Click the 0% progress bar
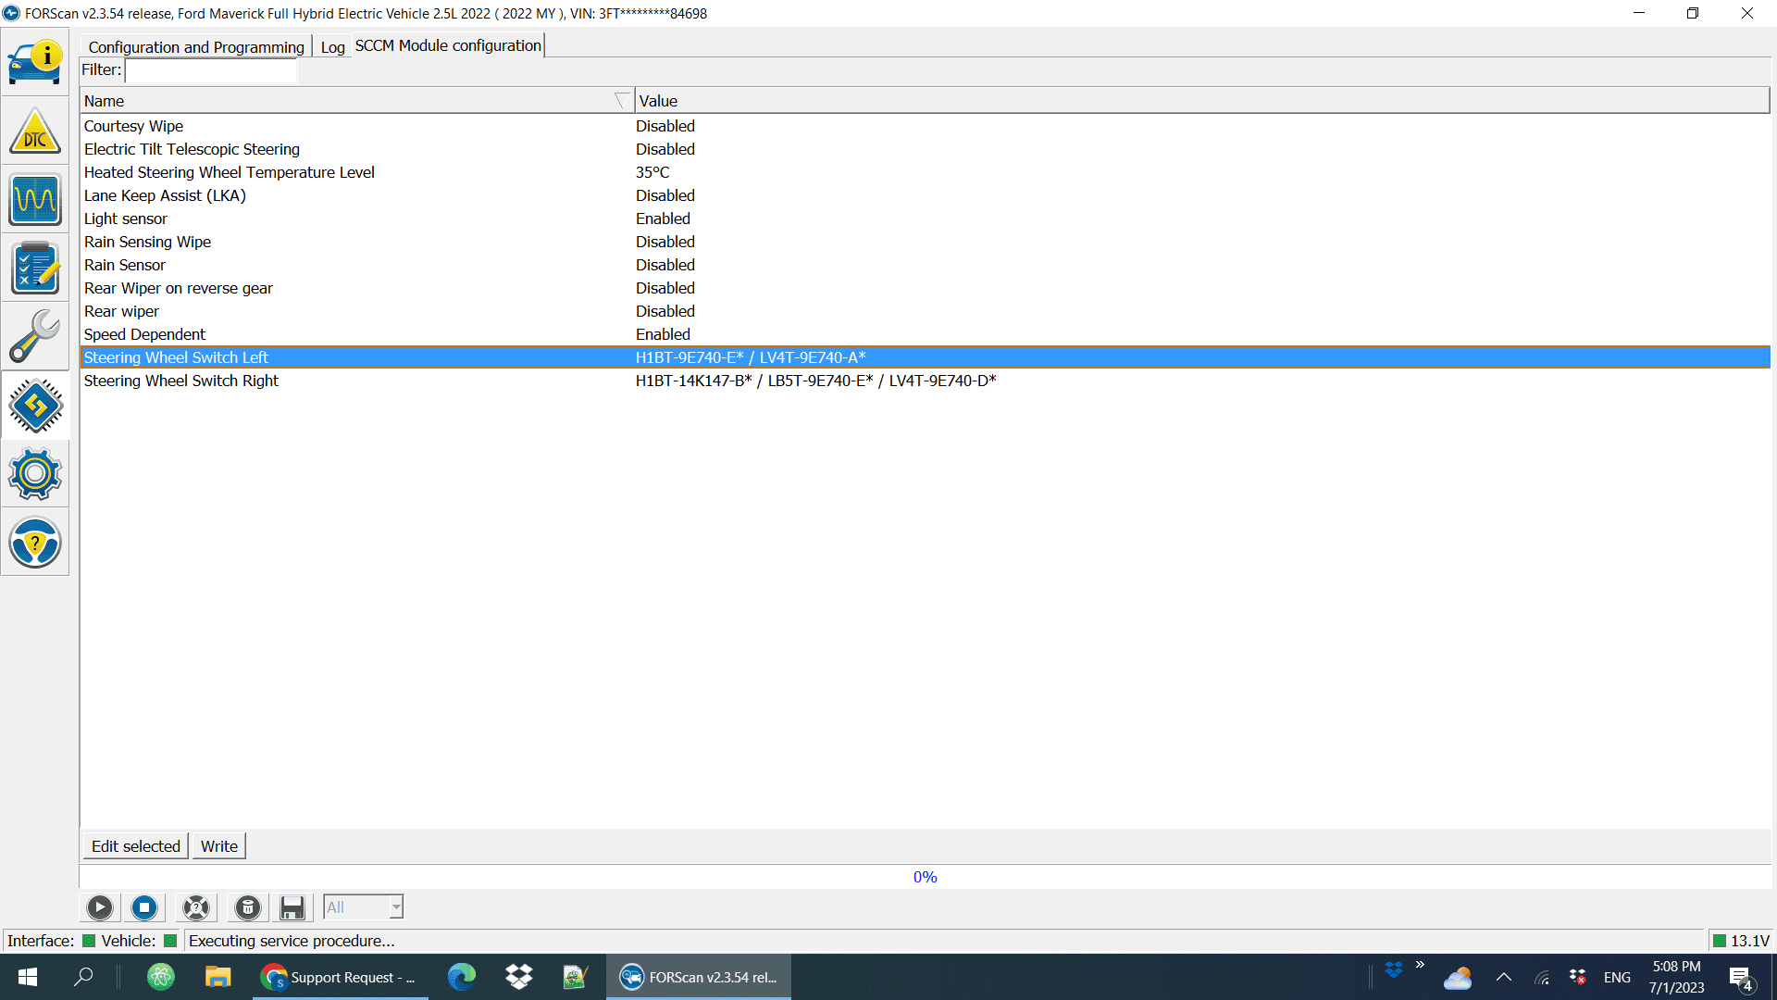 pos(926,877)
